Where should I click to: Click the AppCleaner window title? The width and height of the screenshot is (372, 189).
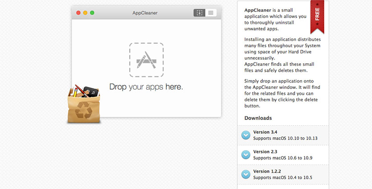pos(145,13)
